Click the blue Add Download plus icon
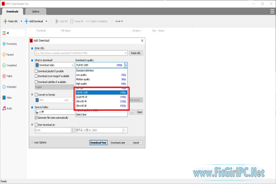This screenshot has height=184, width=276. tap(27, 21)
